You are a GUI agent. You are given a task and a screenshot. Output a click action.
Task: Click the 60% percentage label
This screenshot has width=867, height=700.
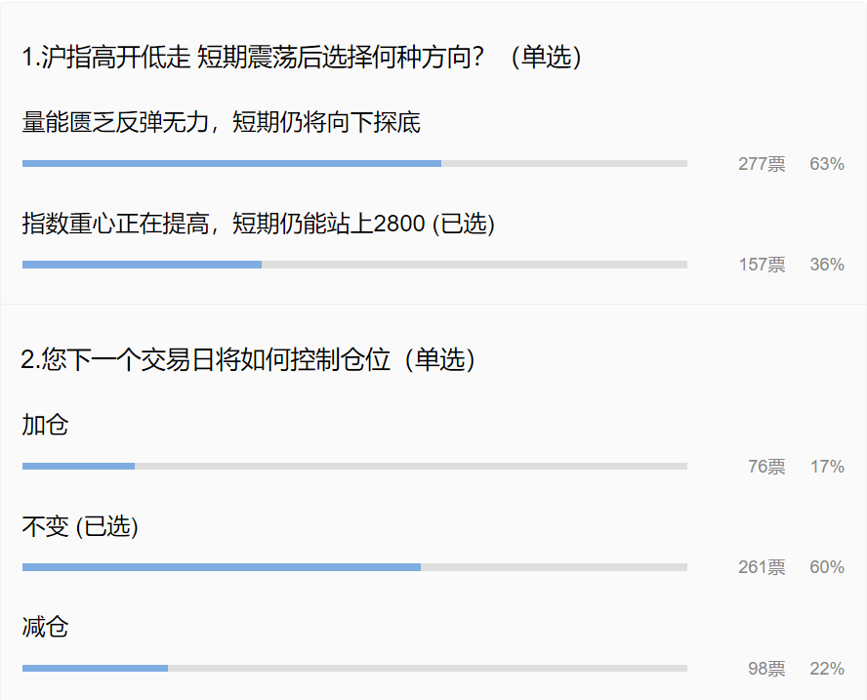(826, 567)
